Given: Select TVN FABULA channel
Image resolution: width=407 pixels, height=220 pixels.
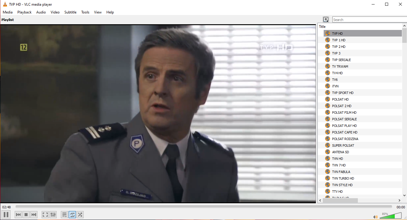Looking at the screenshot, I should point(363,172).
